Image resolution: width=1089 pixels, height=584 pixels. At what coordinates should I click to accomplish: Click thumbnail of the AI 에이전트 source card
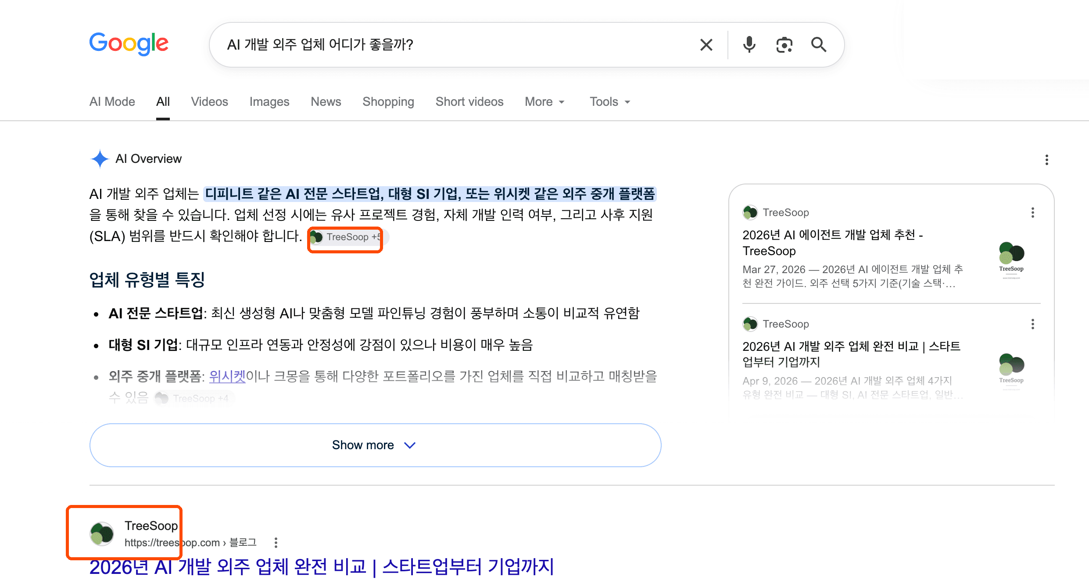(1011, 260)
